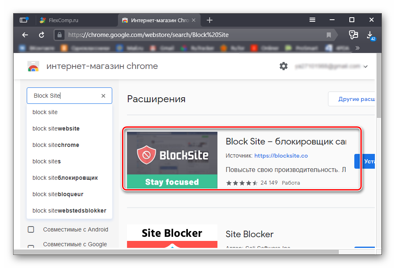Open the Site Blocker extension title

point(249,234)
